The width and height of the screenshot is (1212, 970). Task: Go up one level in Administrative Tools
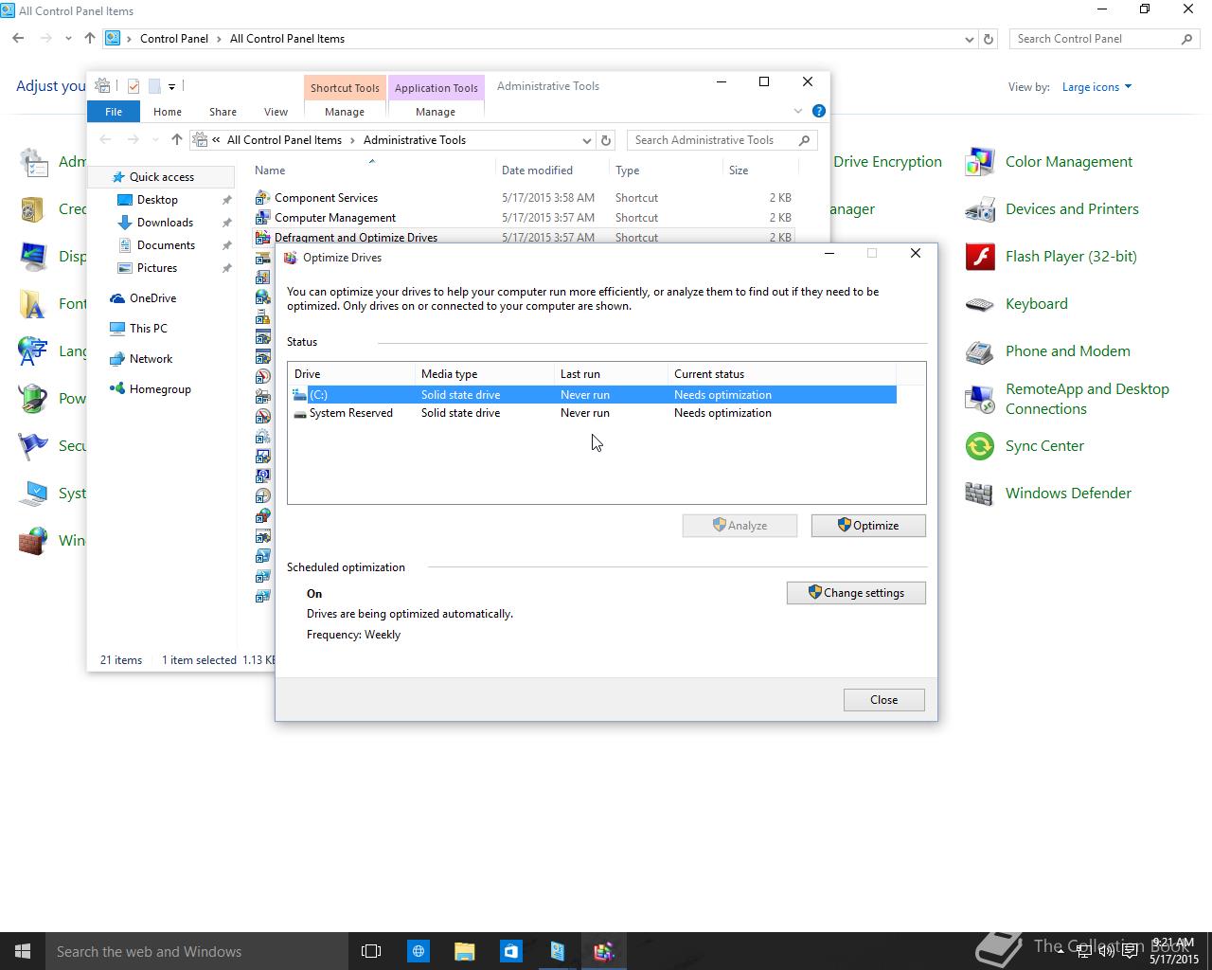pyautogui.click(x=176, y=140)
